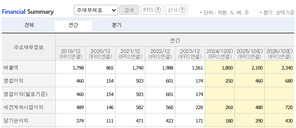Click 매출액 estimate 1,800 for 2024/12(E)

(227, 68)
